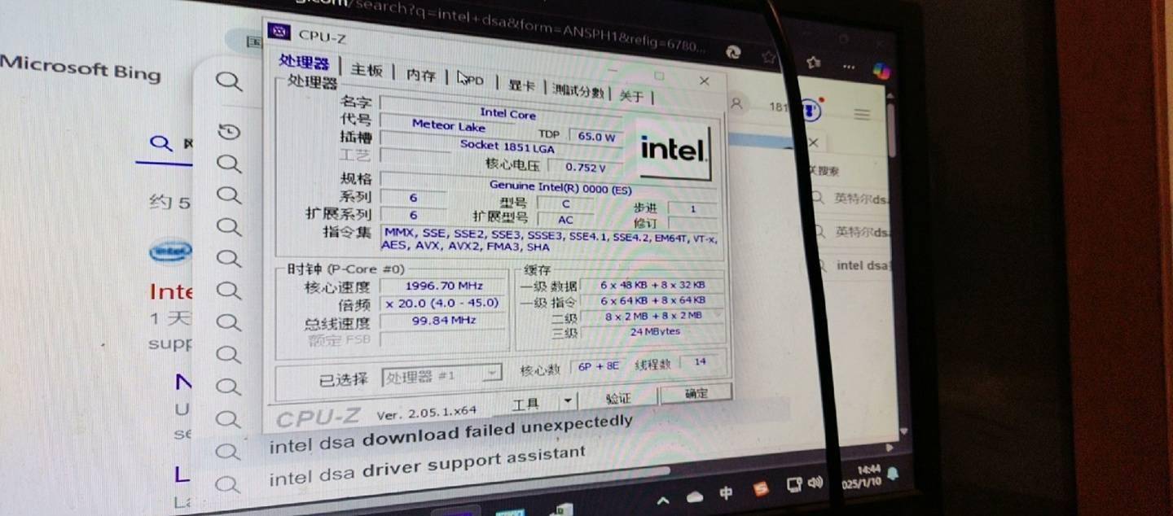Select the 显卡 tab in CPU-Z
The height and width of the screenshot is (516, 1173).
[521, 86]
